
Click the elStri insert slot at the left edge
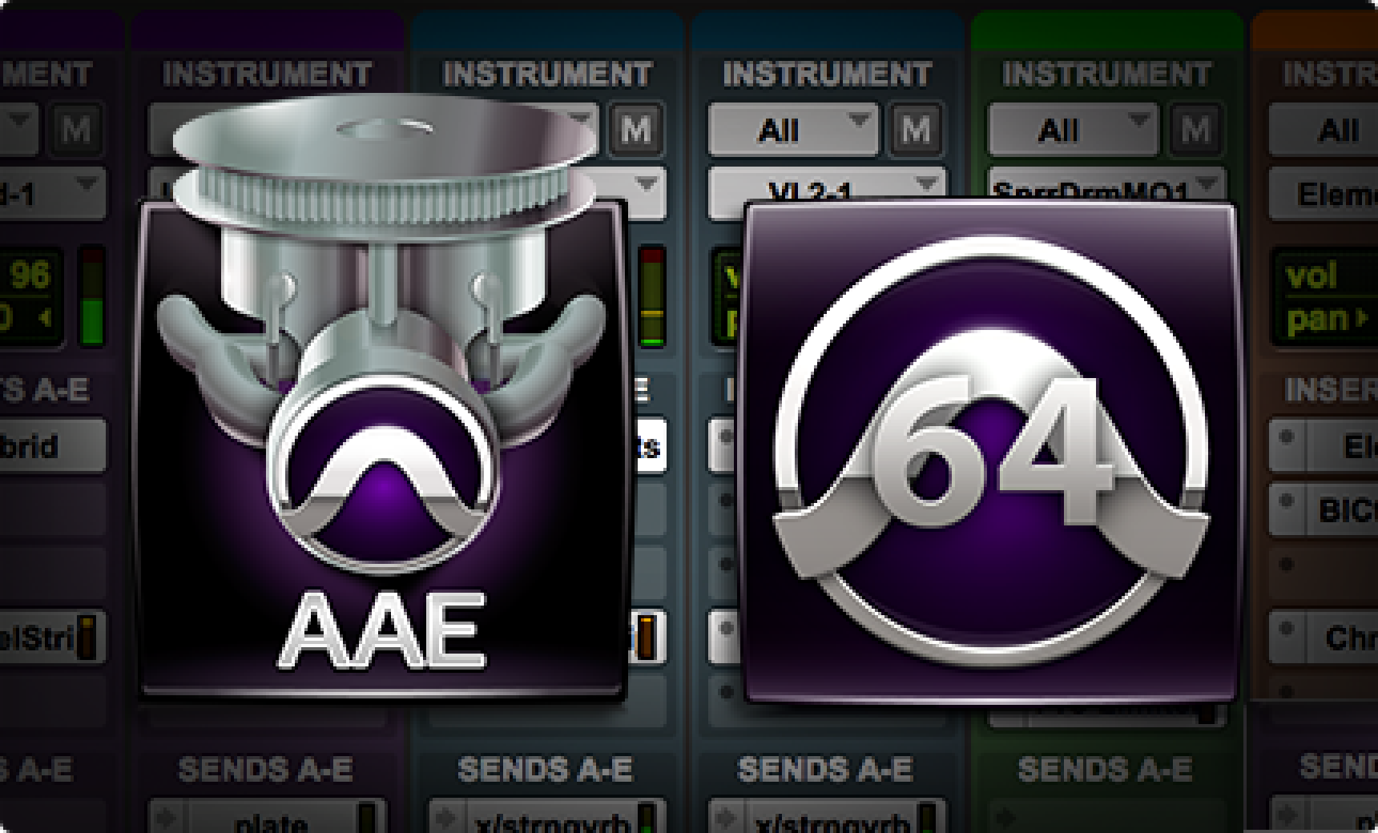tap(52, 638)
